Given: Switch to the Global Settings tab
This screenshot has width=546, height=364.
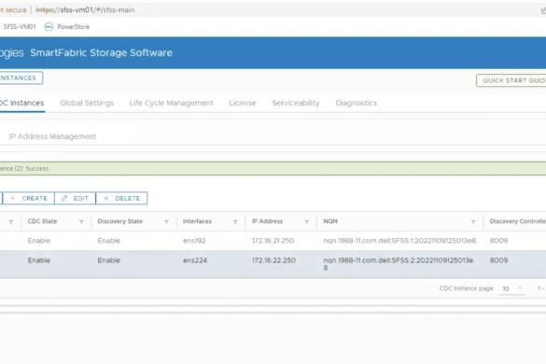Looking at the screenshot, I should 87,103.
